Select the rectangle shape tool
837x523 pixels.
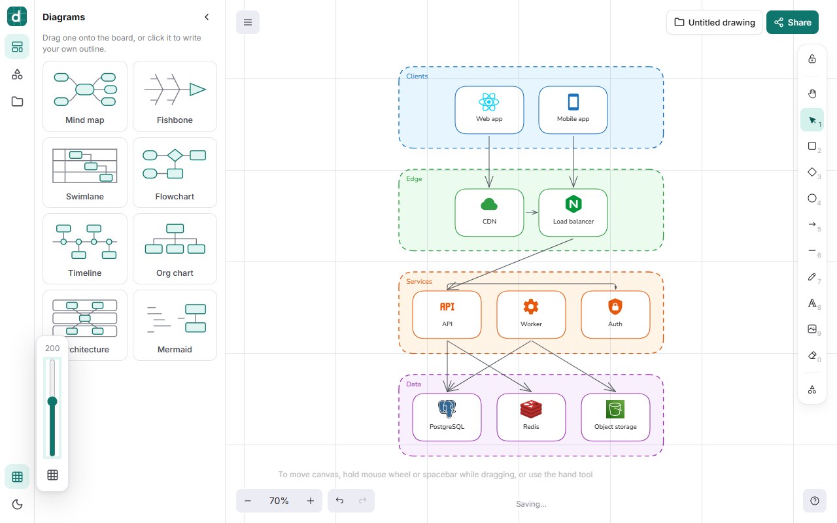[x=812, y=146]
